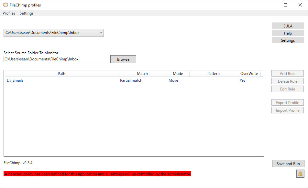Click the Add Rule button

(x=288, y=74)
